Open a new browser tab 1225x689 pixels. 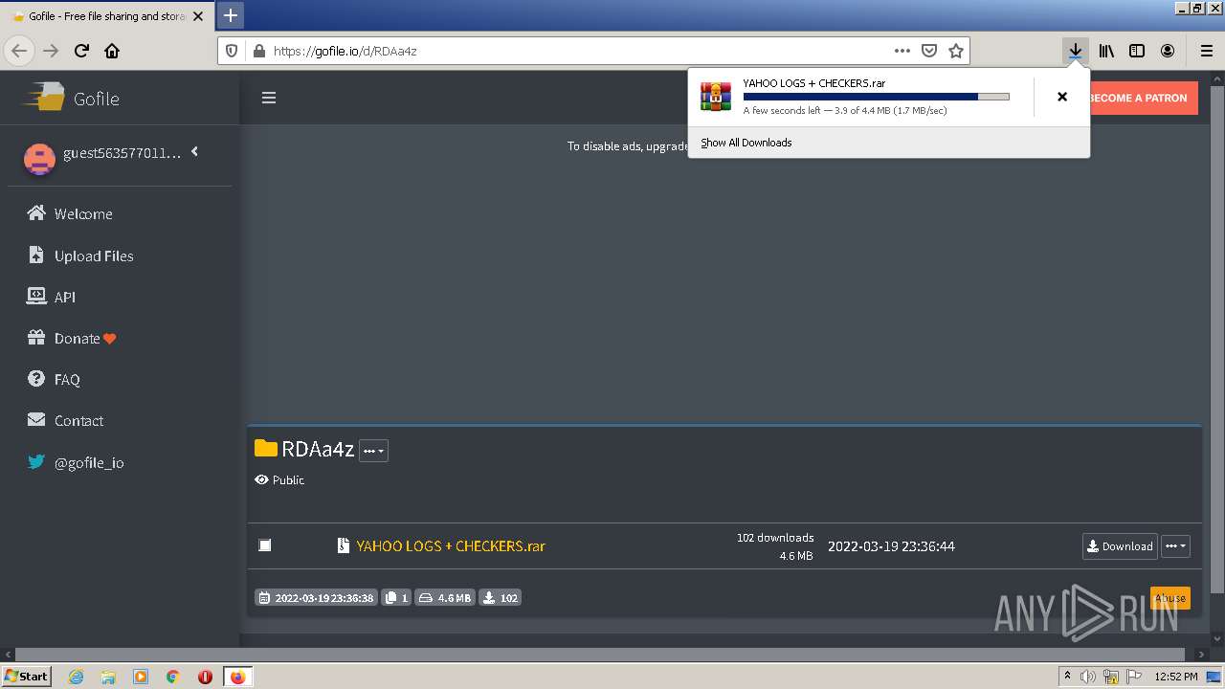tap(230, 15)
